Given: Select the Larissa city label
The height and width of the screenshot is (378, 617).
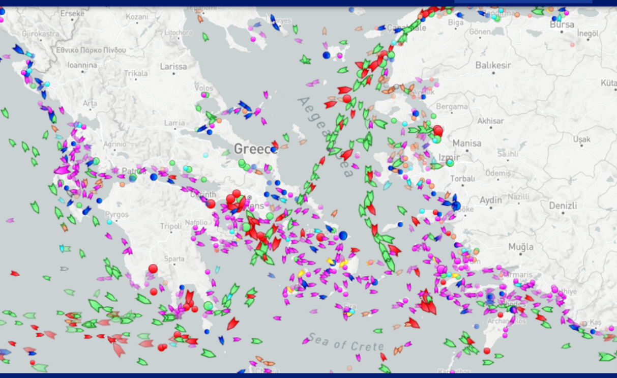Looking at the screenshot, I should click(173, 67).
